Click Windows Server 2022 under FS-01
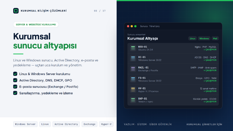Viewport: 233px width, 131px height. click(x=150, y=81)
